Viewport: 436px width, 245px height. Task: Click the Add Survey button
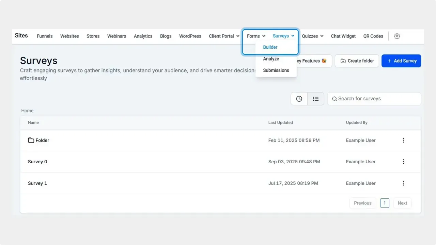click(x=401, y=61)
